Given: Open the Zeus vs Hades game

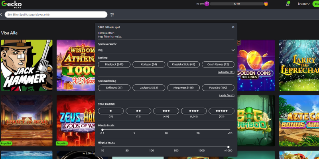Looking at the screenshot, I should (x=76, y=121).
